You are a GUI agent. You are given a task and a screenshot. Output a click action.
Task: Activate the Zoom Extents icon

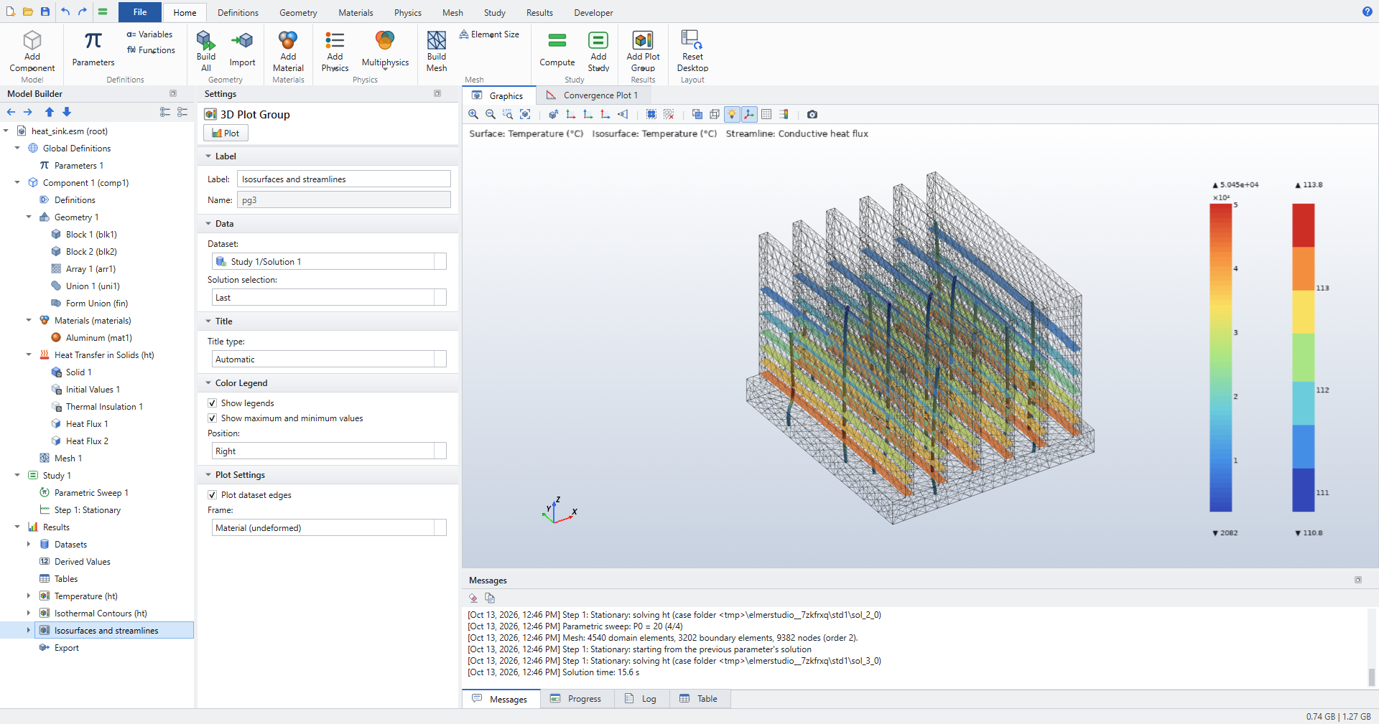[x=525, y=114]
